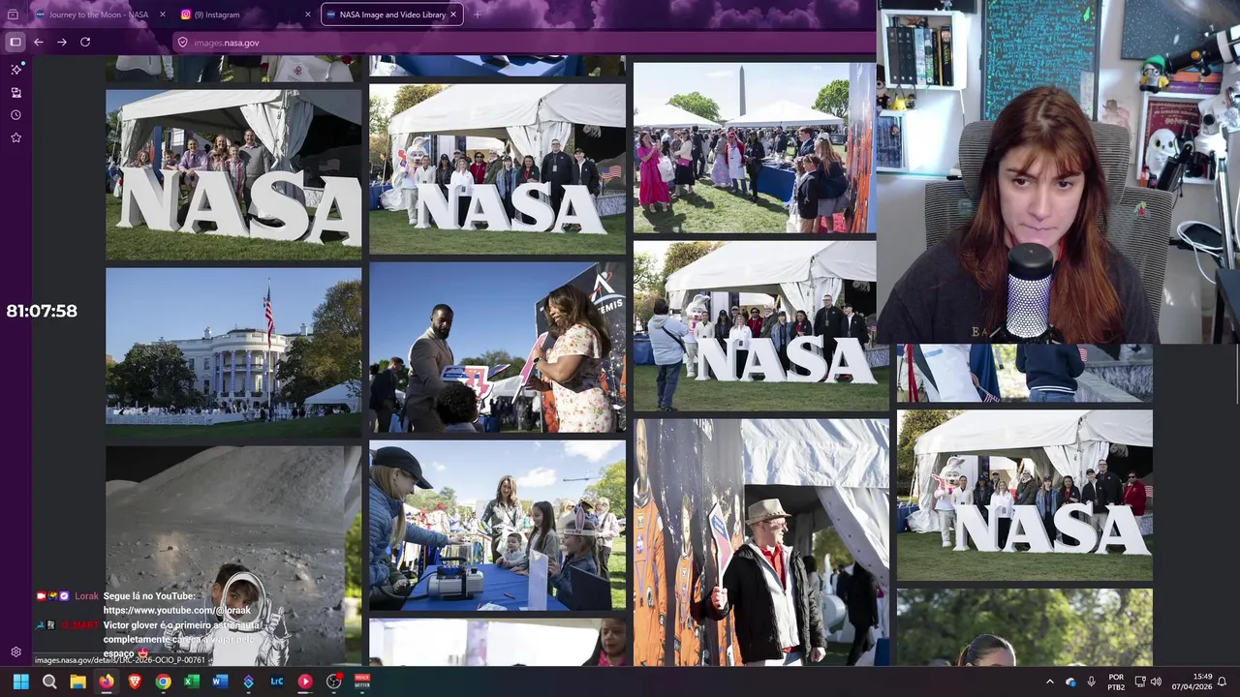Expand the hidden system tray icons chevron
1240x697 pixels.
[x=1049, y=682]
